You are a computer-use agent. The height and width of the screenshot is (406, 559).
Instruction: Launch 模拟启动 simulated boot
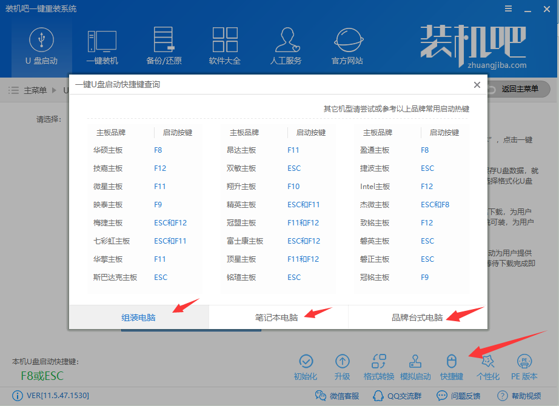tap(415, 364)
